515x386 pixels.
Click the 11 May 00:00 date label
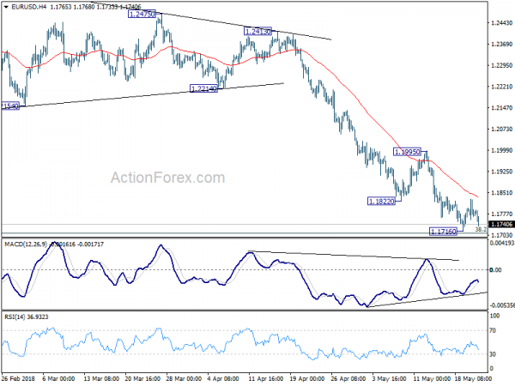(x=432, y=379)
